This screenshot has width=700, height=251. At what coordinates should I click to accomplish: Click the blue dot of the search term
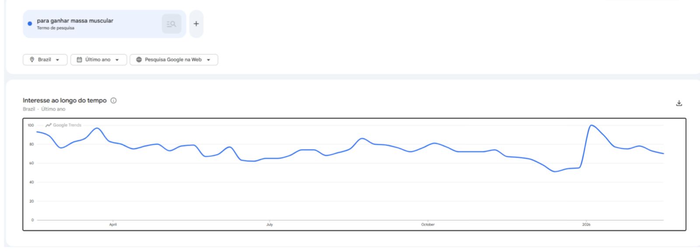(x=30, y=24)
